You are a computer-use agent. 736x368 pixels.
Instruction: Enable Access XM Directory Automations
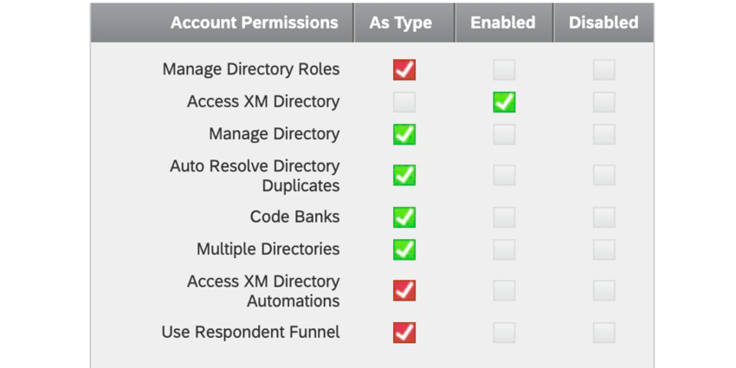click(x=504, y=291)
